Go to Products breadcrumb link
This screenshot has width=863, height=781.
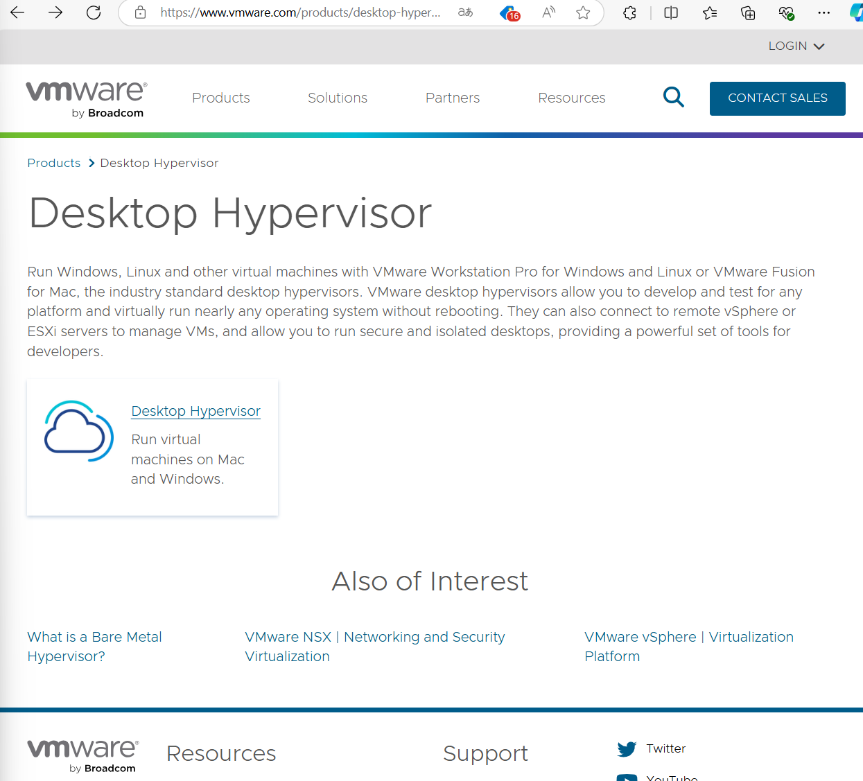[54, 163]
